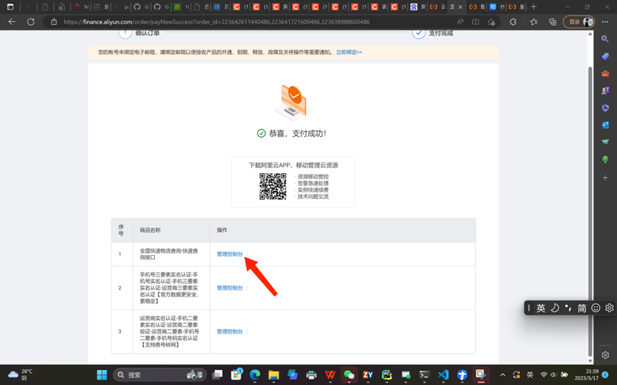Add this page to favorites
Viewport: 617px width, 385px height.
pyautogui.click(x=491, y=22)
